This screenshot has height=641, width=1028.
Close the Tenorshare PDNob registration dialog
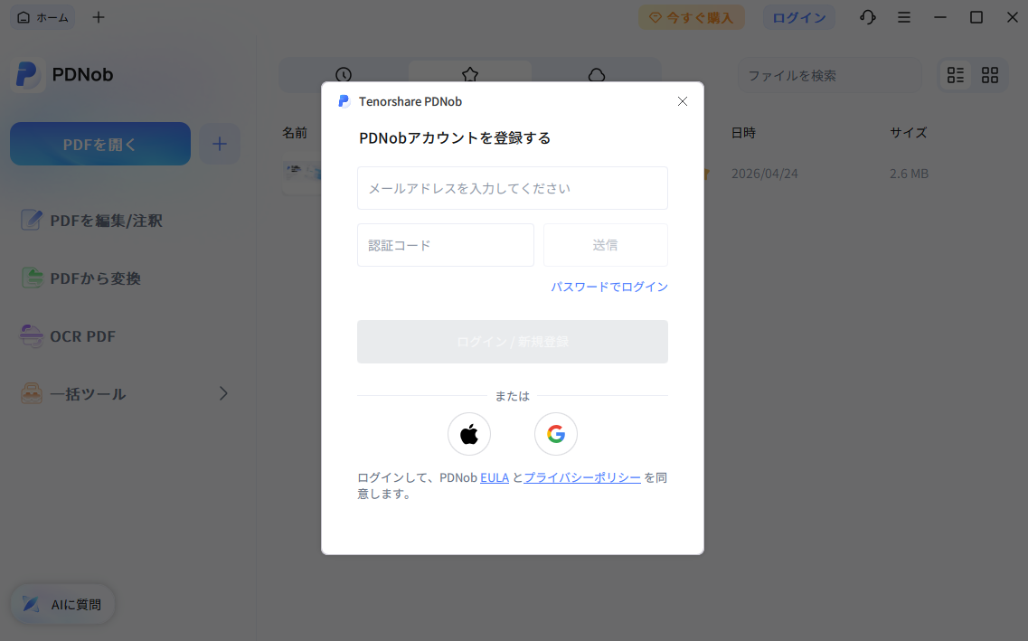tap(683, 101)
